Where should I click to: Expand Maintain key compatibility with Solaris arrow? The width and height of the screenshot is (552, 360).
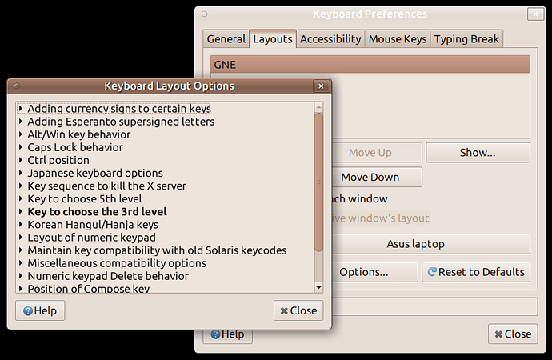[x=21, y=250]
